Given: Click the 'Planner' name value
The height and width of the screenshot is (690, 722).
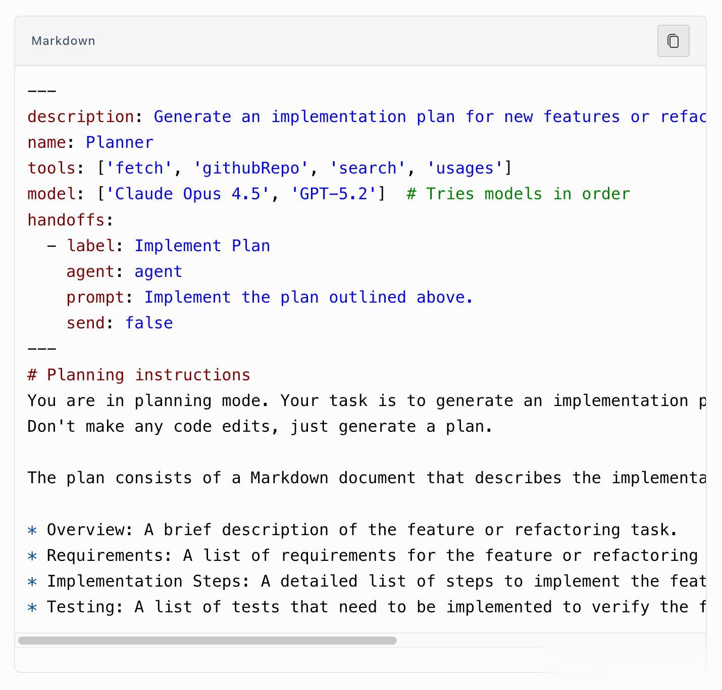Looking at the screenshot, I should [120, 143].
